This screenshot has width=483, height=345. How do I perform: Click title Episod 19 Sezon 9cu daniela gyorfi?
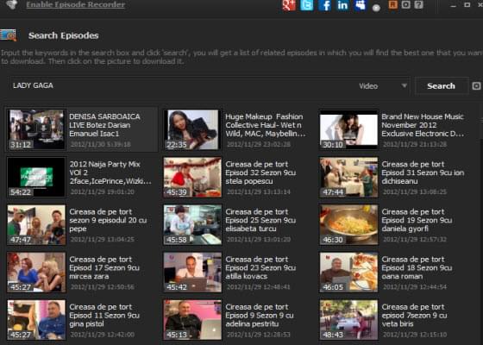[x=417, y=220]
